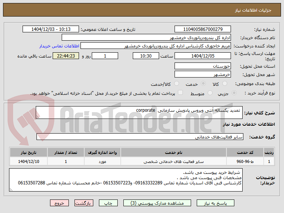This screenshot has width=284, height=213.
Task: Click the ایجاد کننده درخواست field
Action: [156, 46]
